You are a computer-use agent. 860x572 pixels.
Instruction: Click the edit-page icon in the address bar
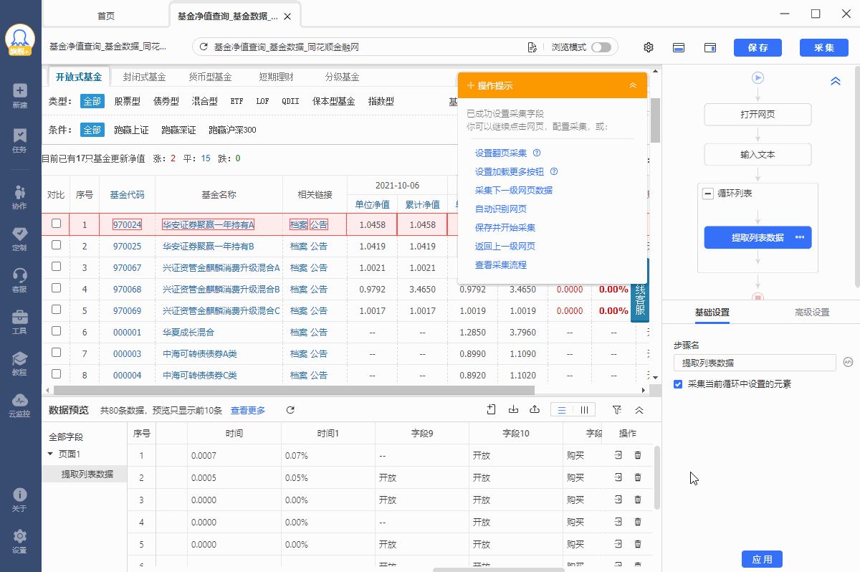click(532, 47)
